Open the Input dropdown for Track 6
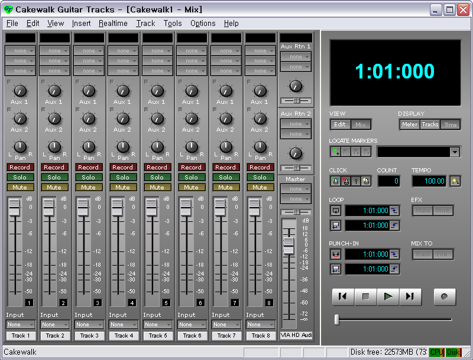473x360 pixels. point(192,325)
